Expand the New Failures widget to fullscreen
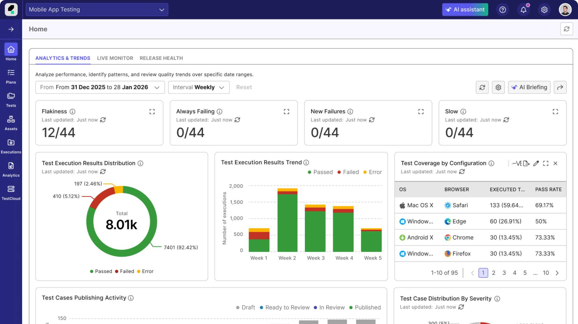This screenshot has width=578, height=324. point(421,111)
